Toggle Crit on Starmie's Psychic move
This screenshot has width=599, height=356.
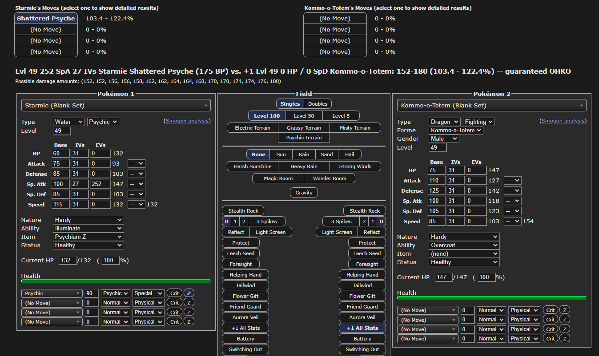coord(175,293)
